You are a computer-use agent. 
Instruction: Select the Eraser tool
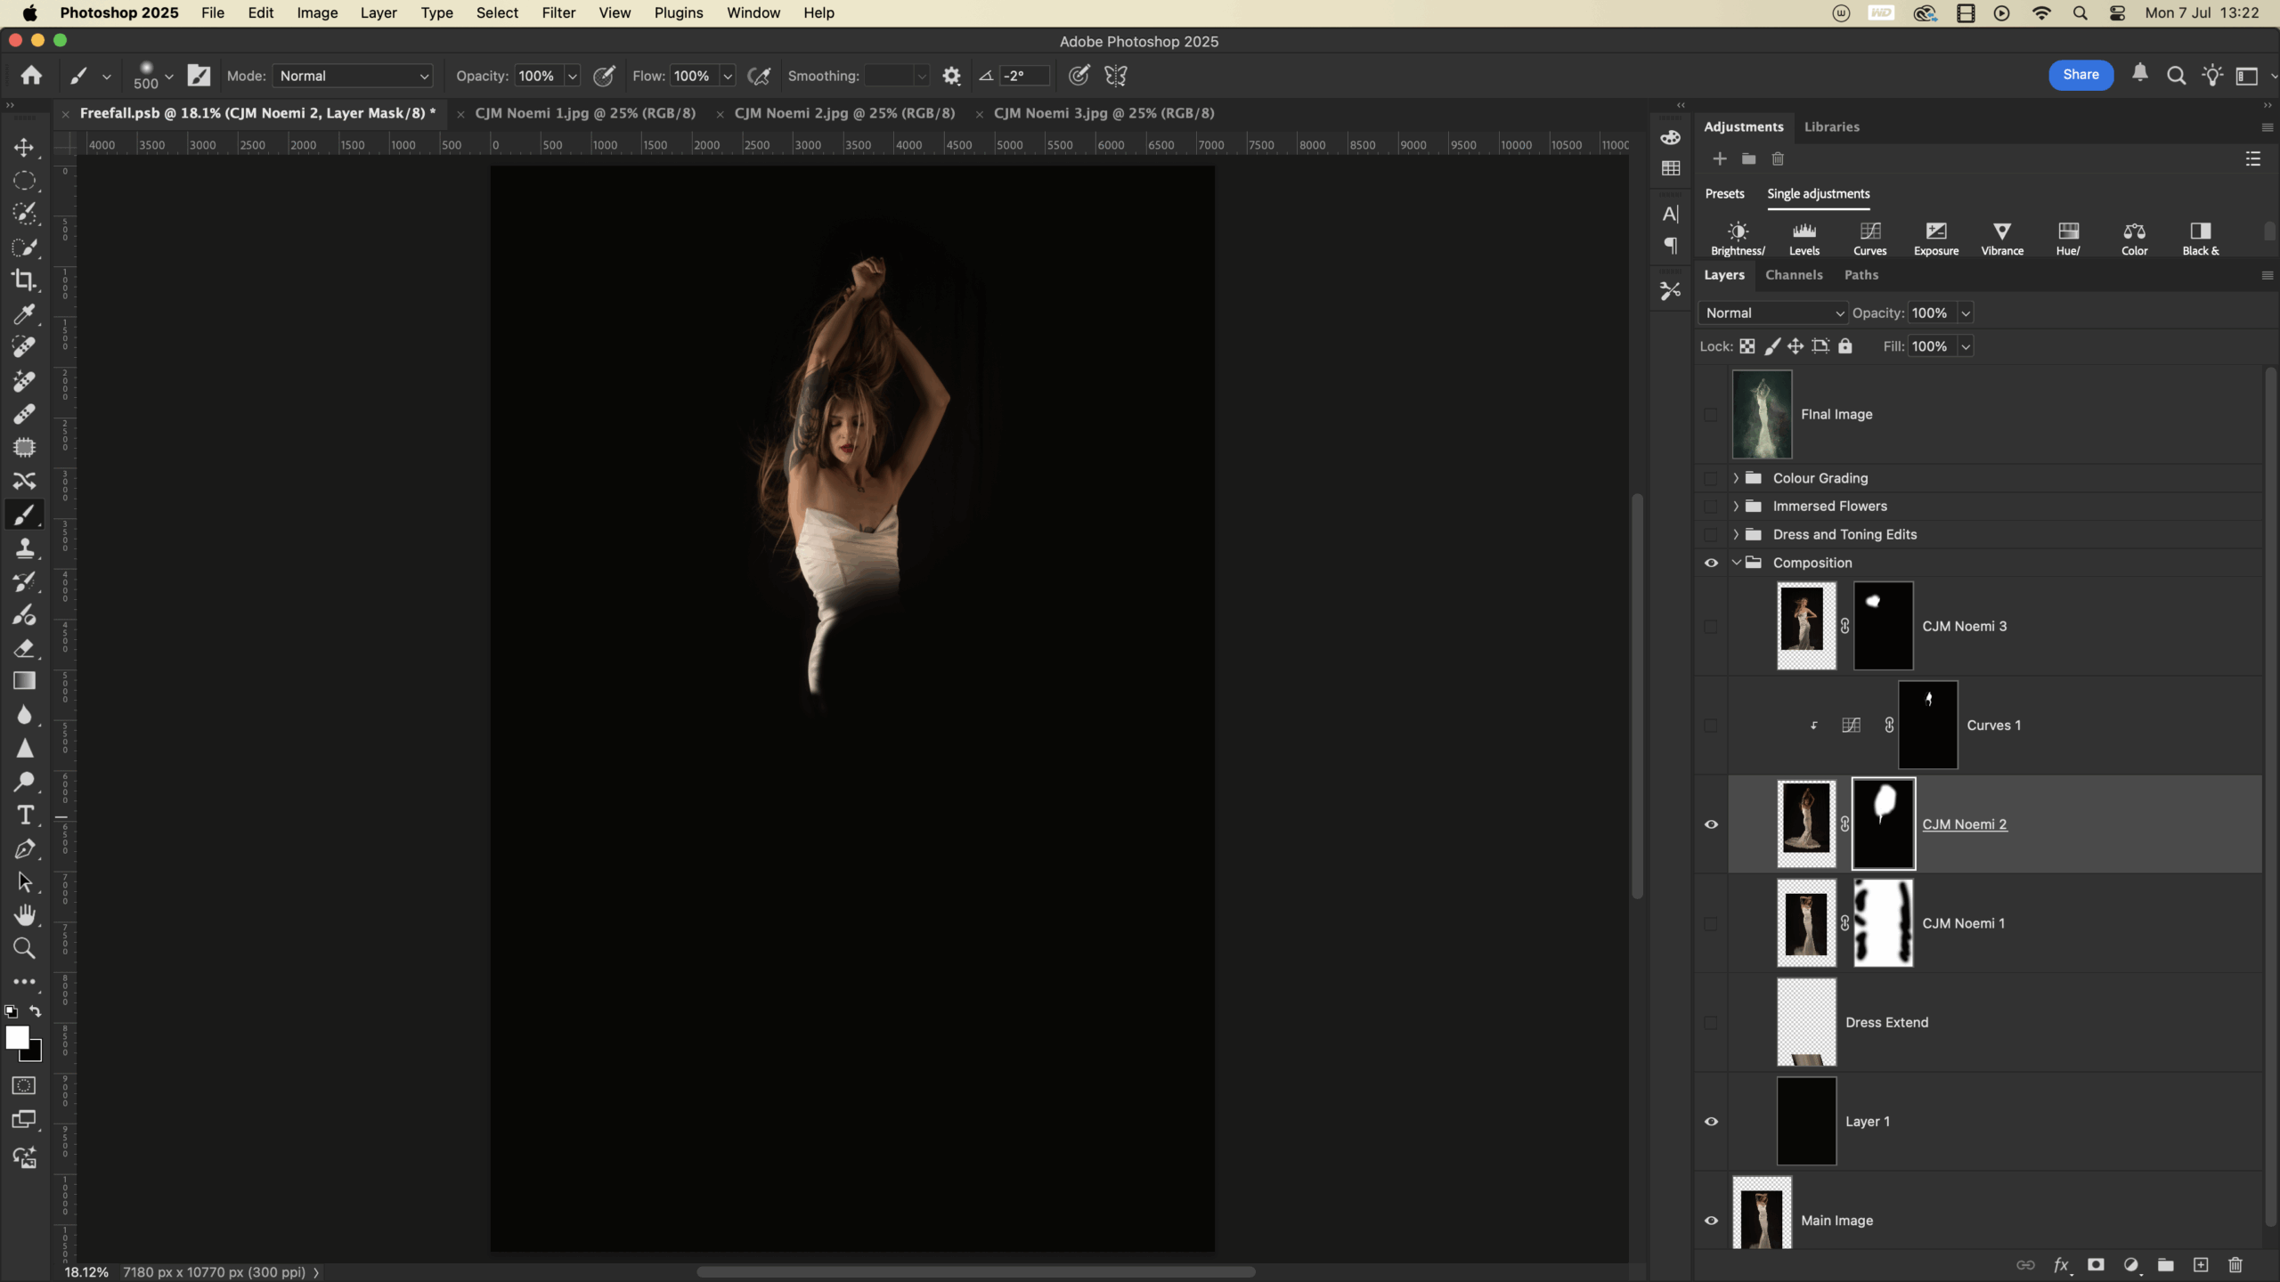coord(24,648)
